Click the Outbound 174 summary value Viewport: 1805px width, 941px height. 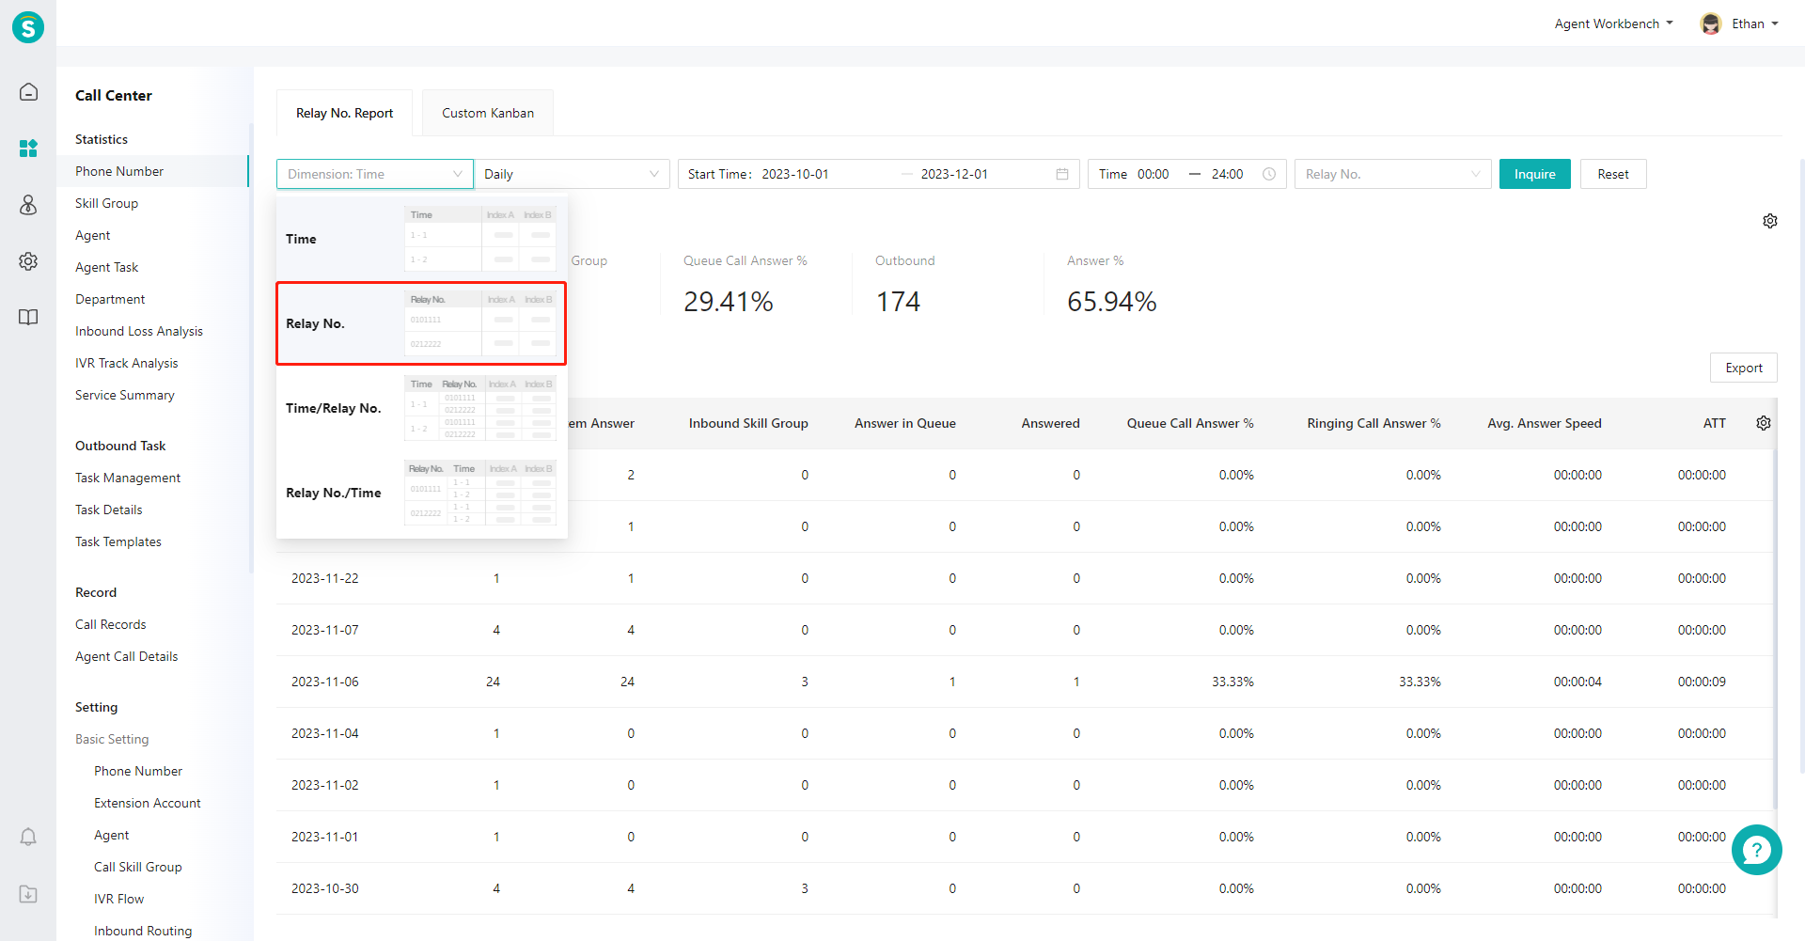898,302
